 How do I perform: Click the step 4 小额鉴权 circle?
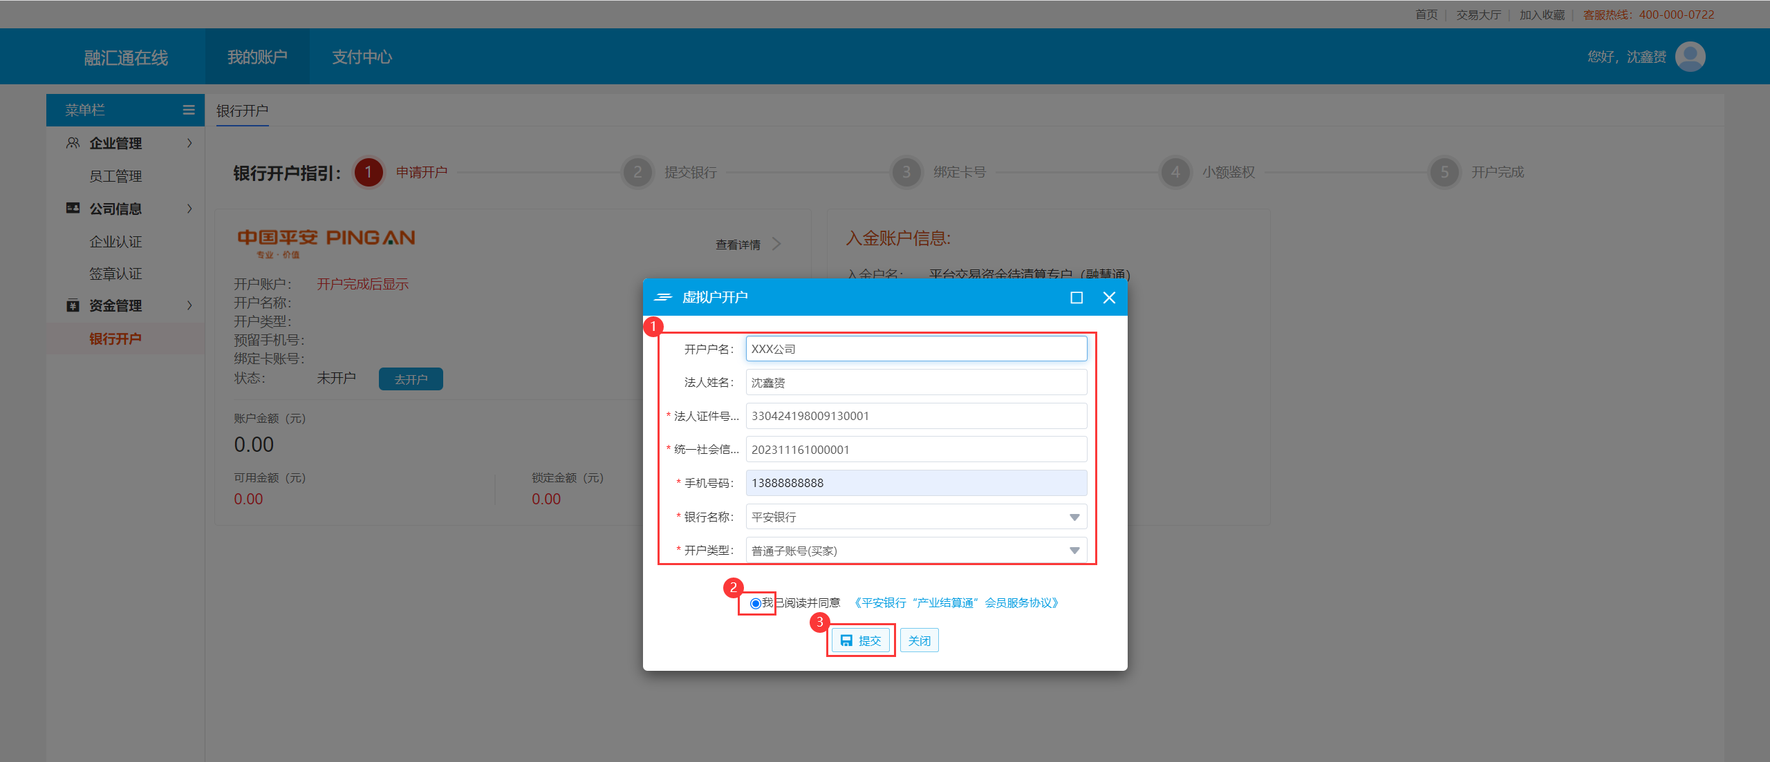tap(1175, 172)
